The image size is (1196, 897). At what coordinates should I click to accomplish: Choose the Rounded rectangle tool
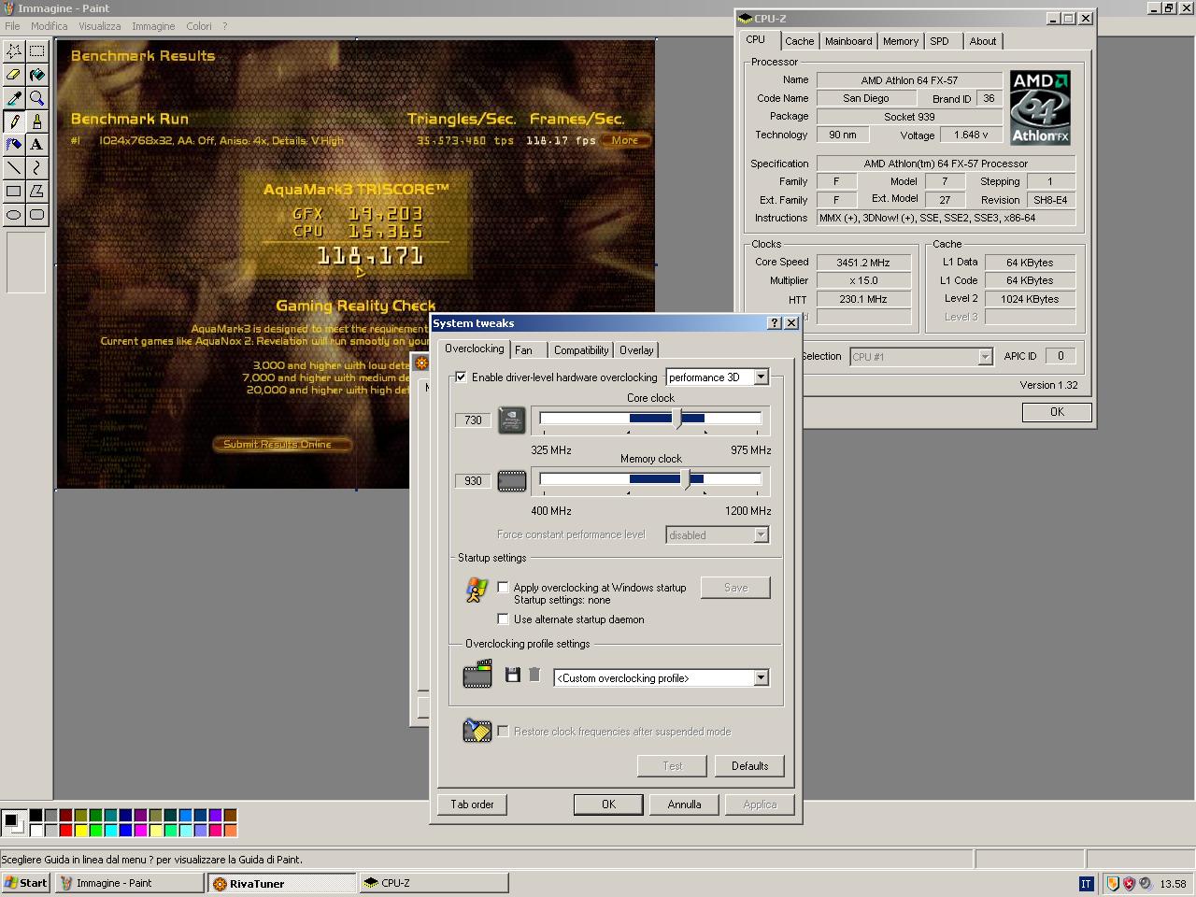tap(36, 215)
